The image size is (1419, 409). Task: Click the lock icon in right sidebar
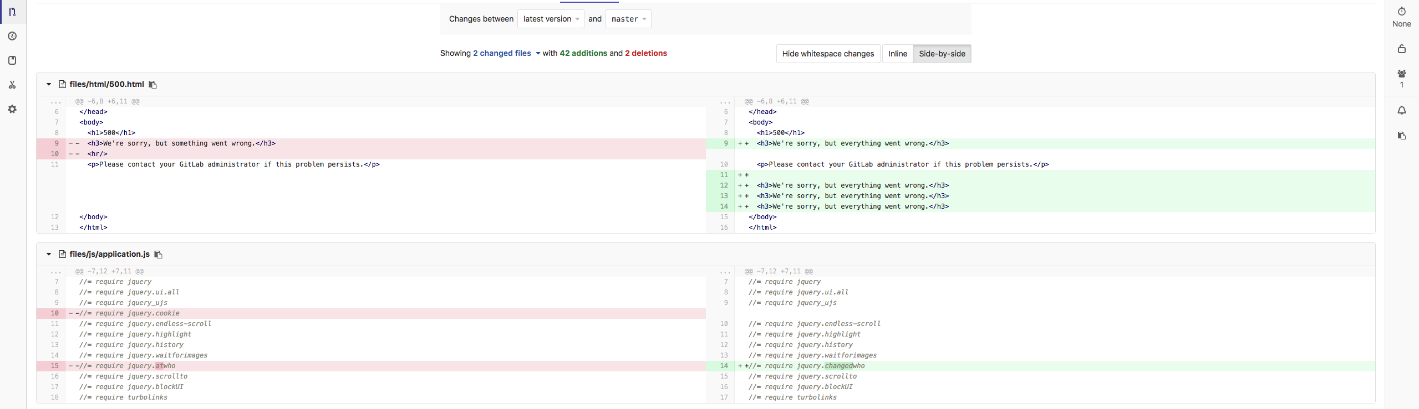(1401, 49)
